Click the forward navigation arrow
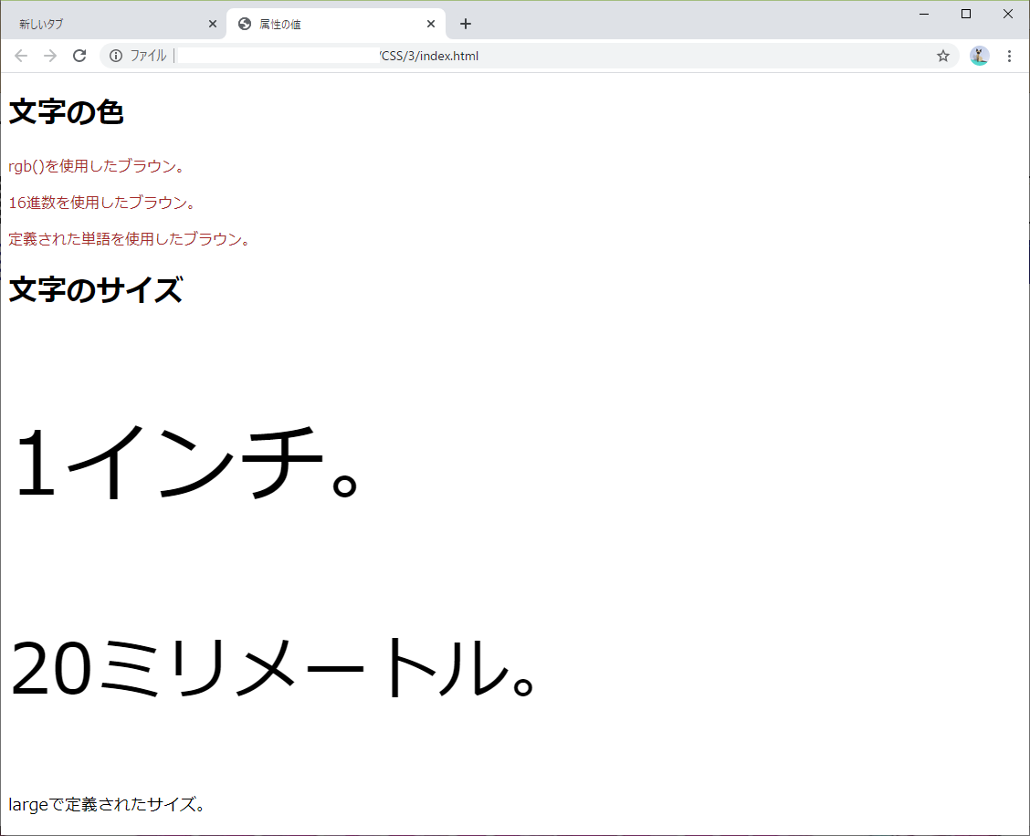 [50, 56]
